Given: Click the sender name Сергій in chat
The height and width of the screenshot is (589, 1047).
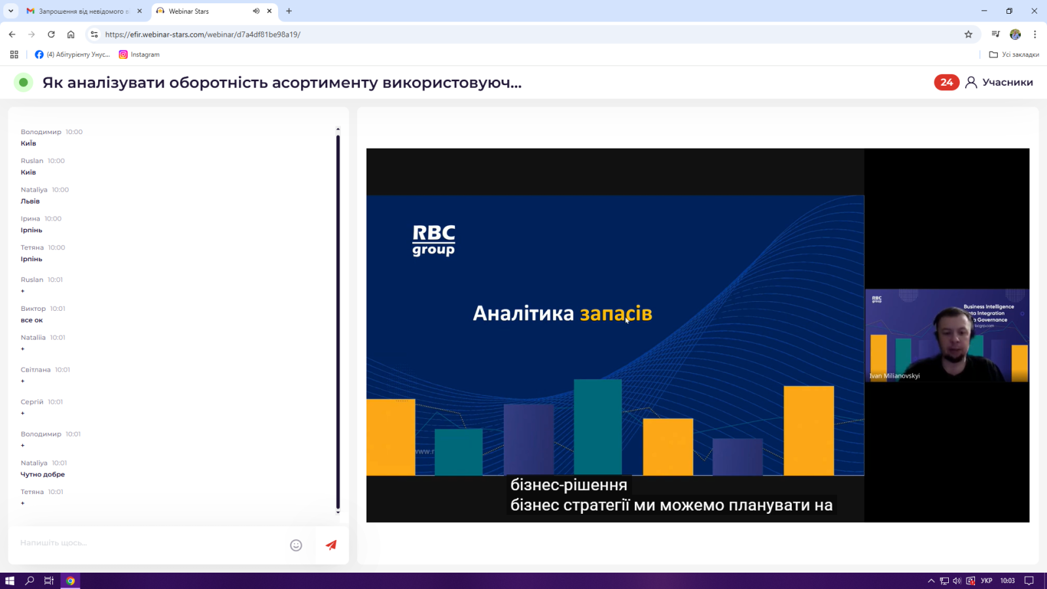Looking at the screenshot, I should [32, 402].
